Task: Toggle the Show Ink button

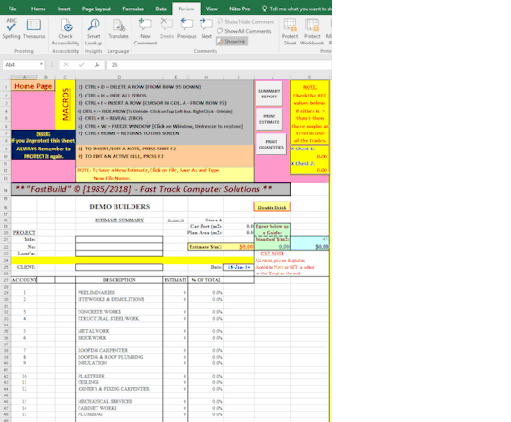Action: click(232, 41)
